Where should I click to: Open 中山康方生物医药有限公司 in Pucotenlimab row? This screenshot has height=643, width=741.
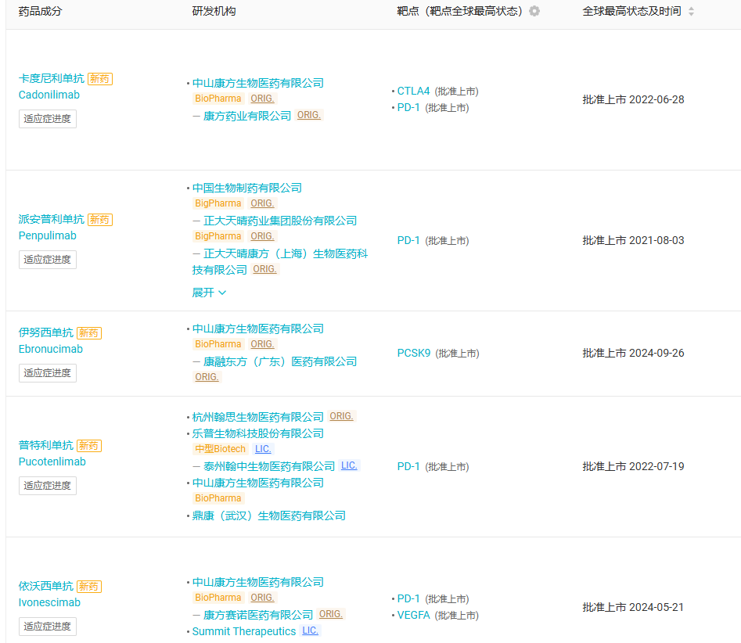point(258,483)
